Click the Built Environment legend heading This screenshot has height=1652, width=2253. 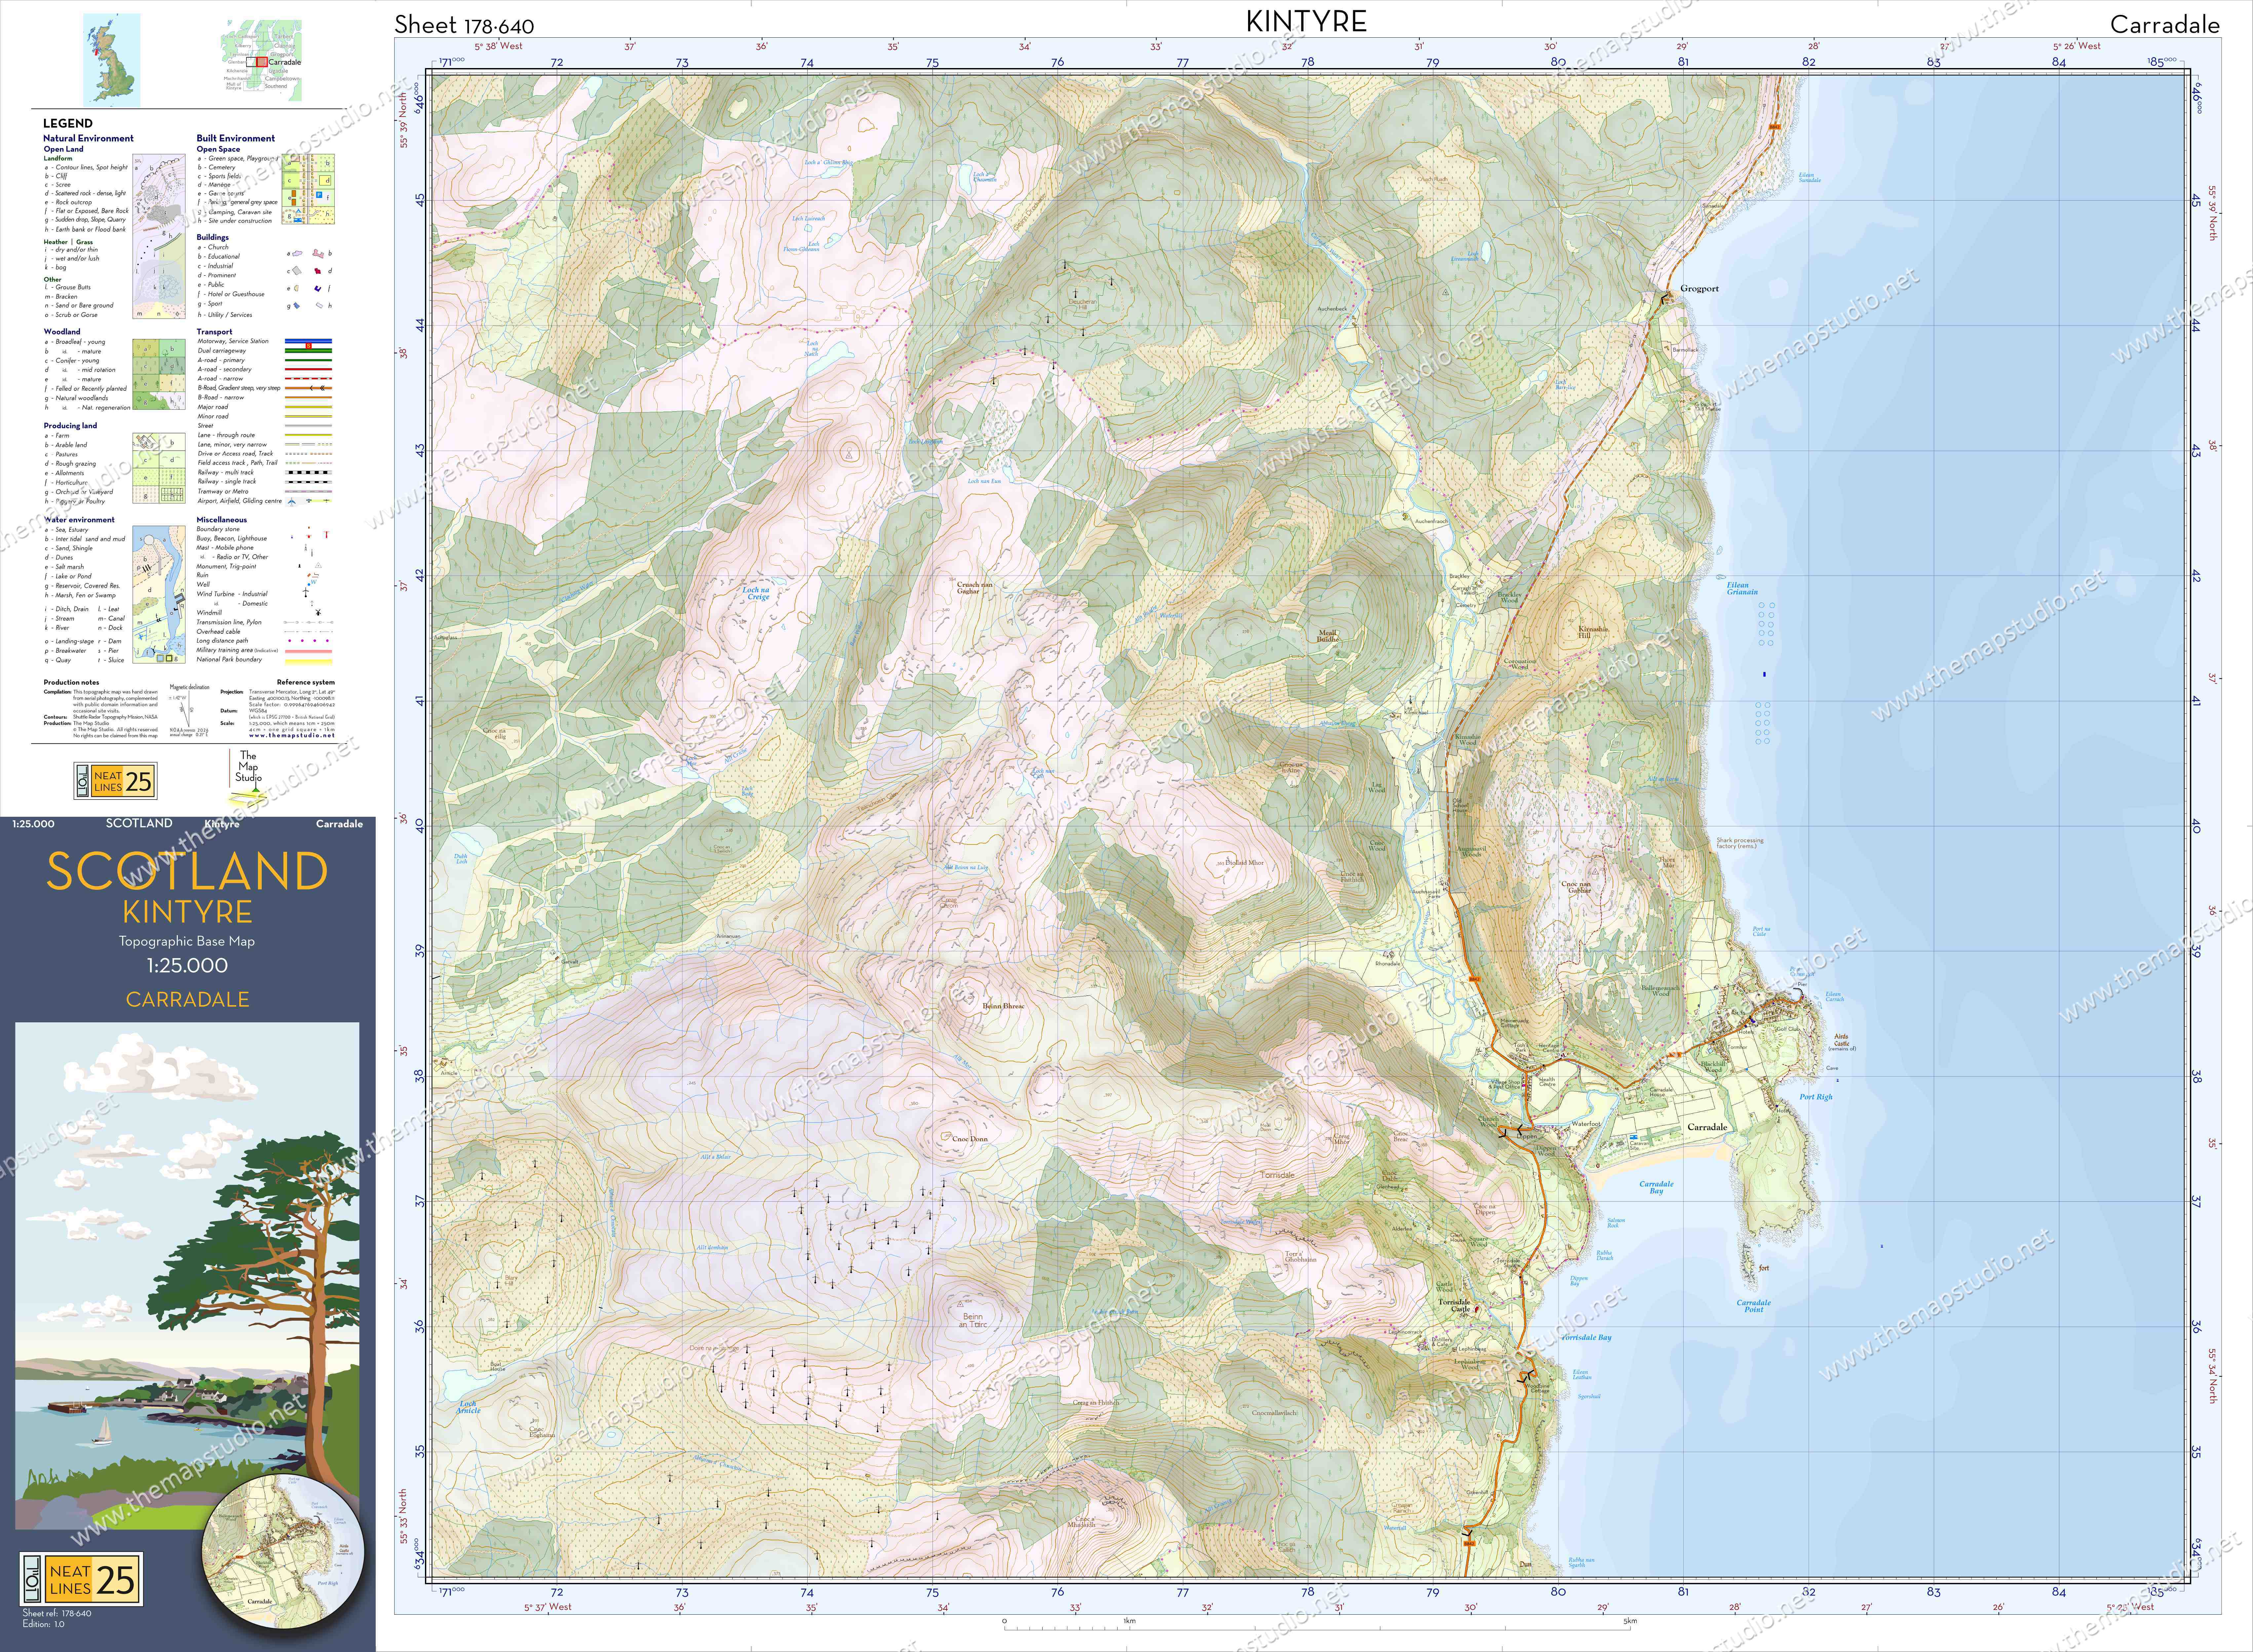click(236, 138)
